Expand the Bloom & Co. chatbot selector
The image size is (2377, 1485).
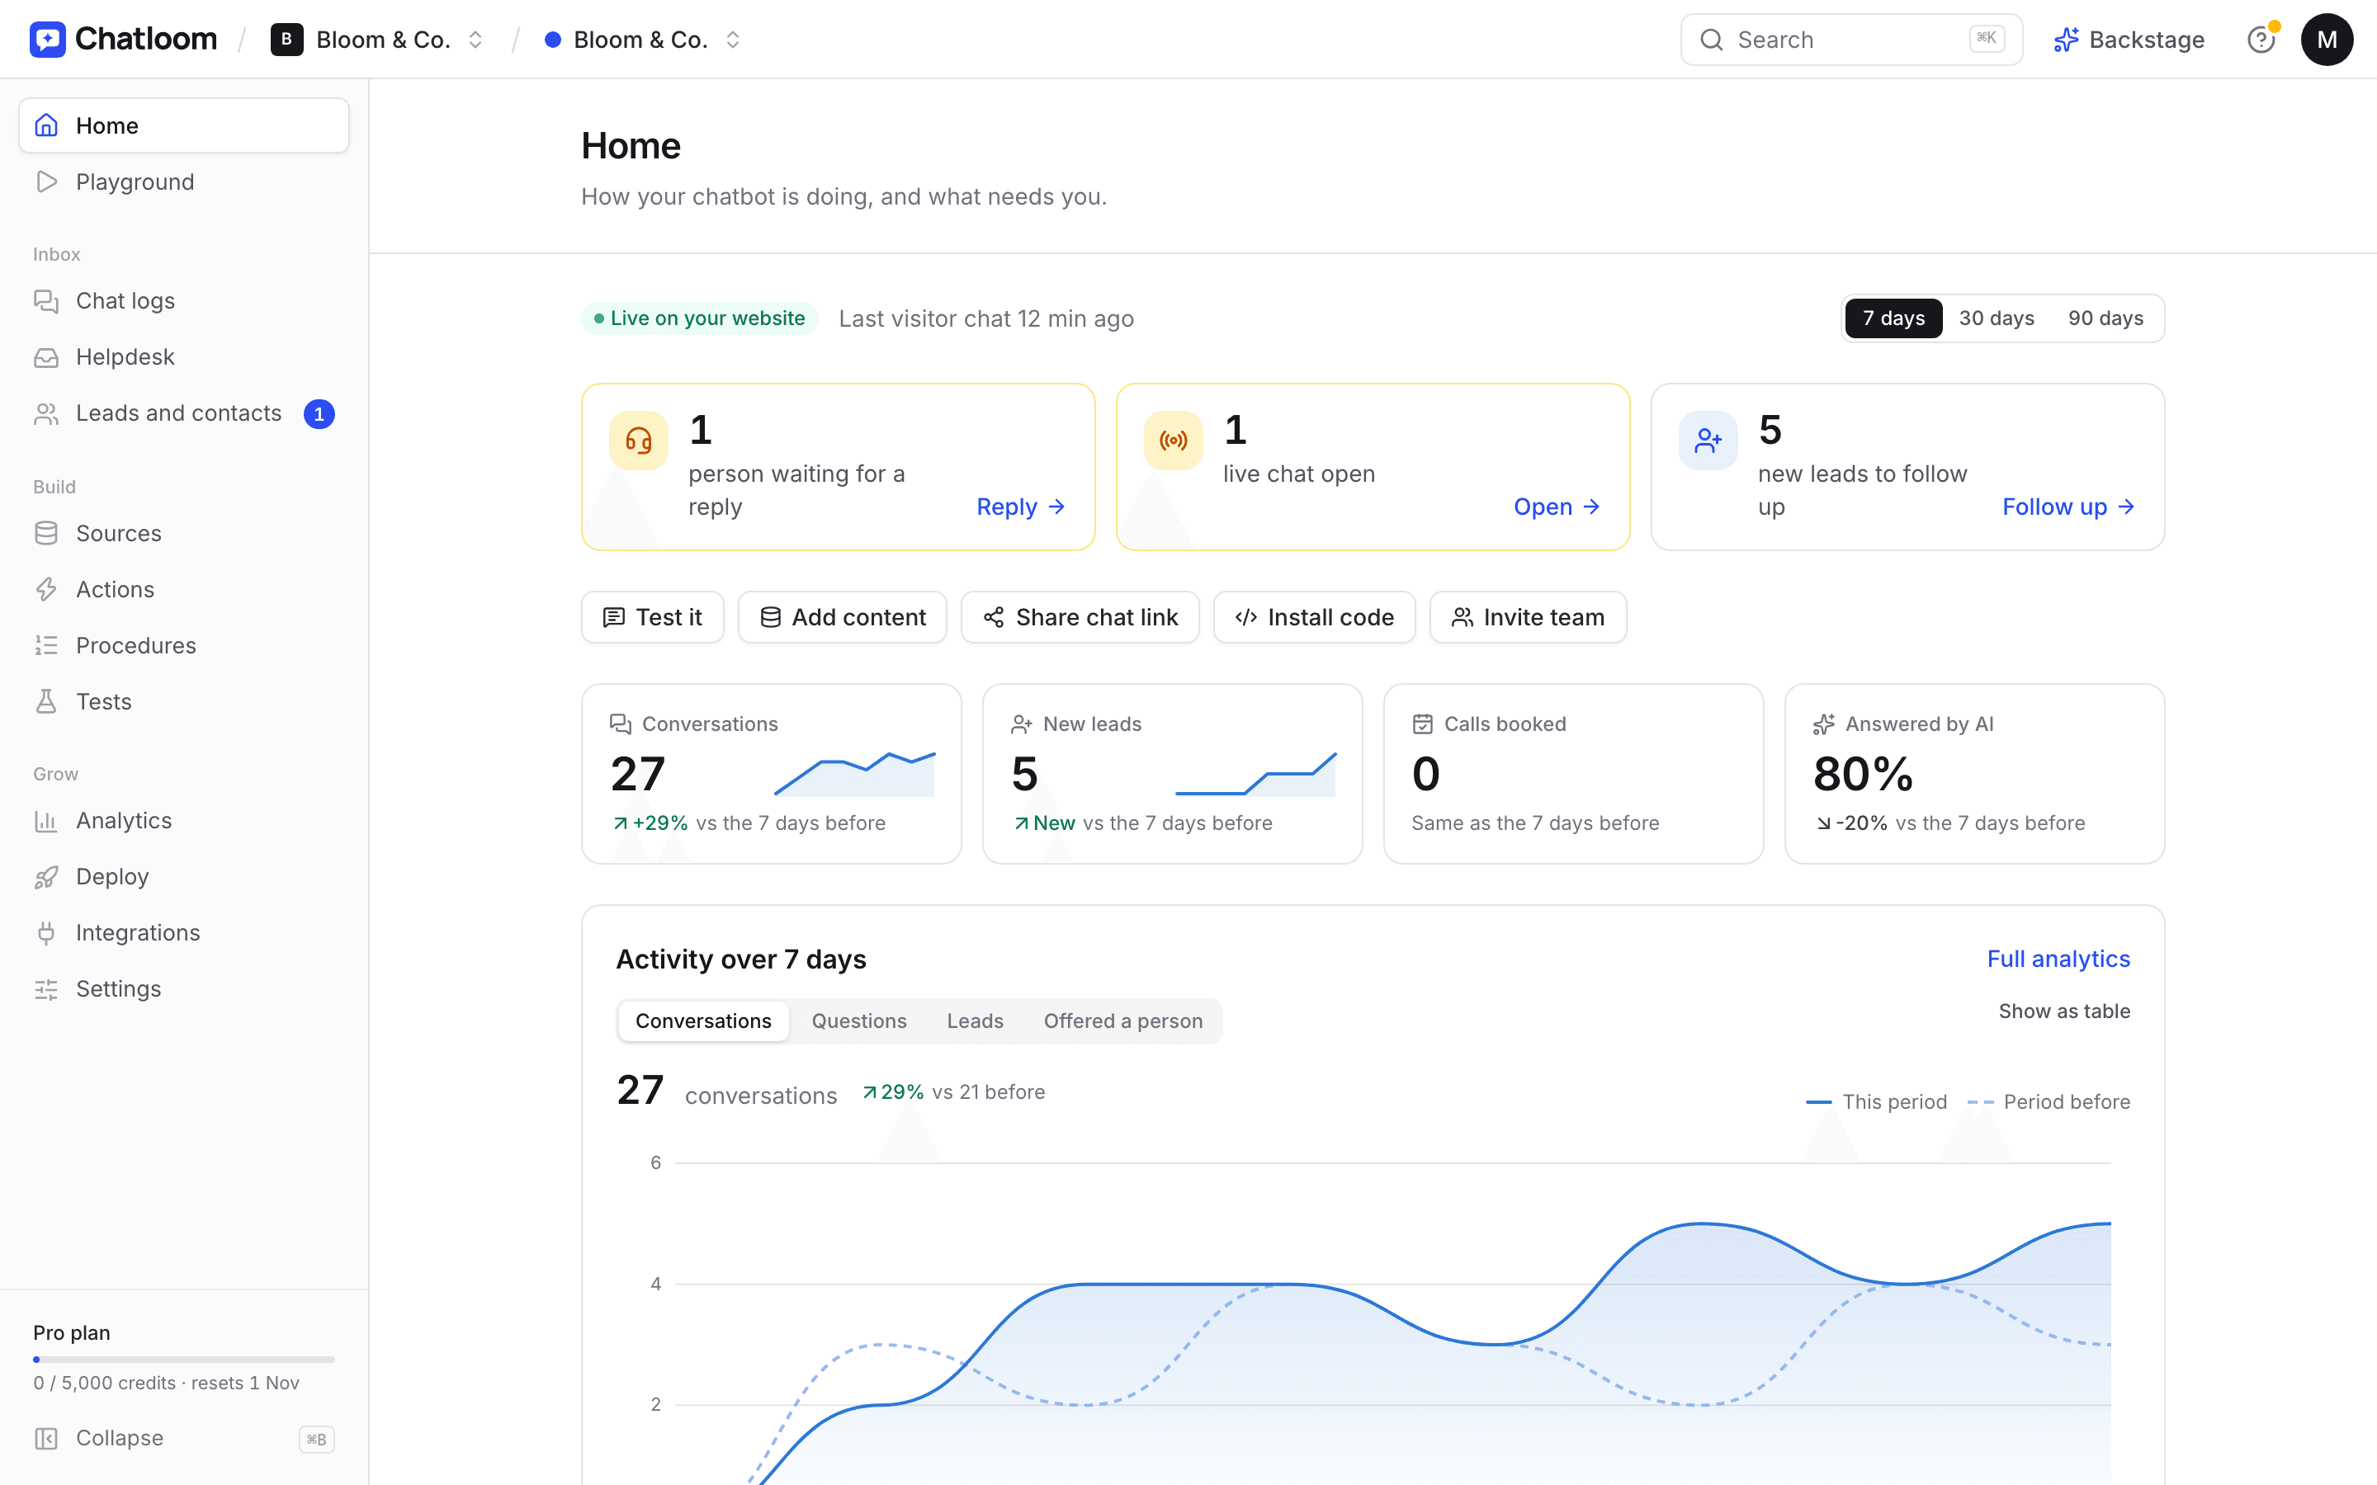click(x=641, y=40)
